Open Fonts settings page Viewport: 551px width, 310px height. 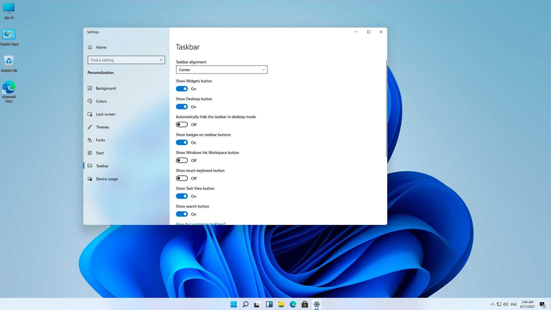coord(126,140)
